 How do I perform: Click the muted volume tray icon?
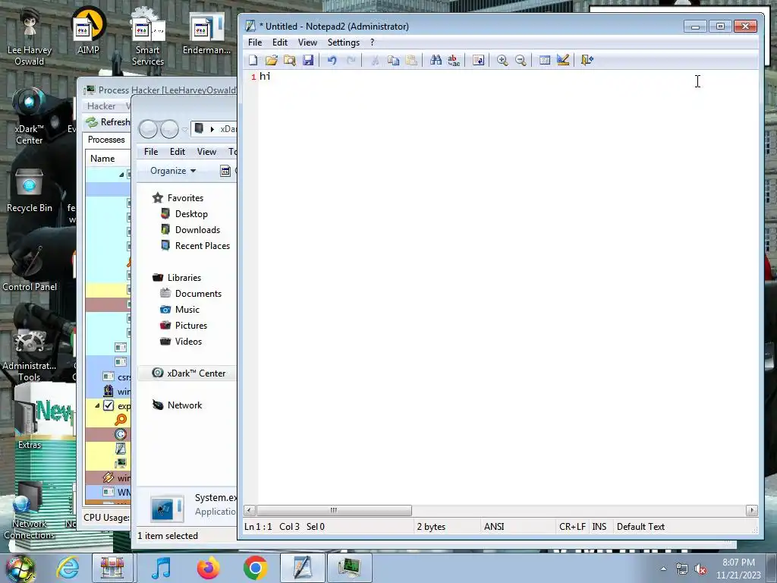(700, 569)
